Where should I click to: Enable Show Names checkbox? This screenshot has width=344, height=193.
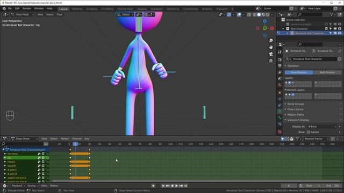pyautogui.click(x=308, y=132)
